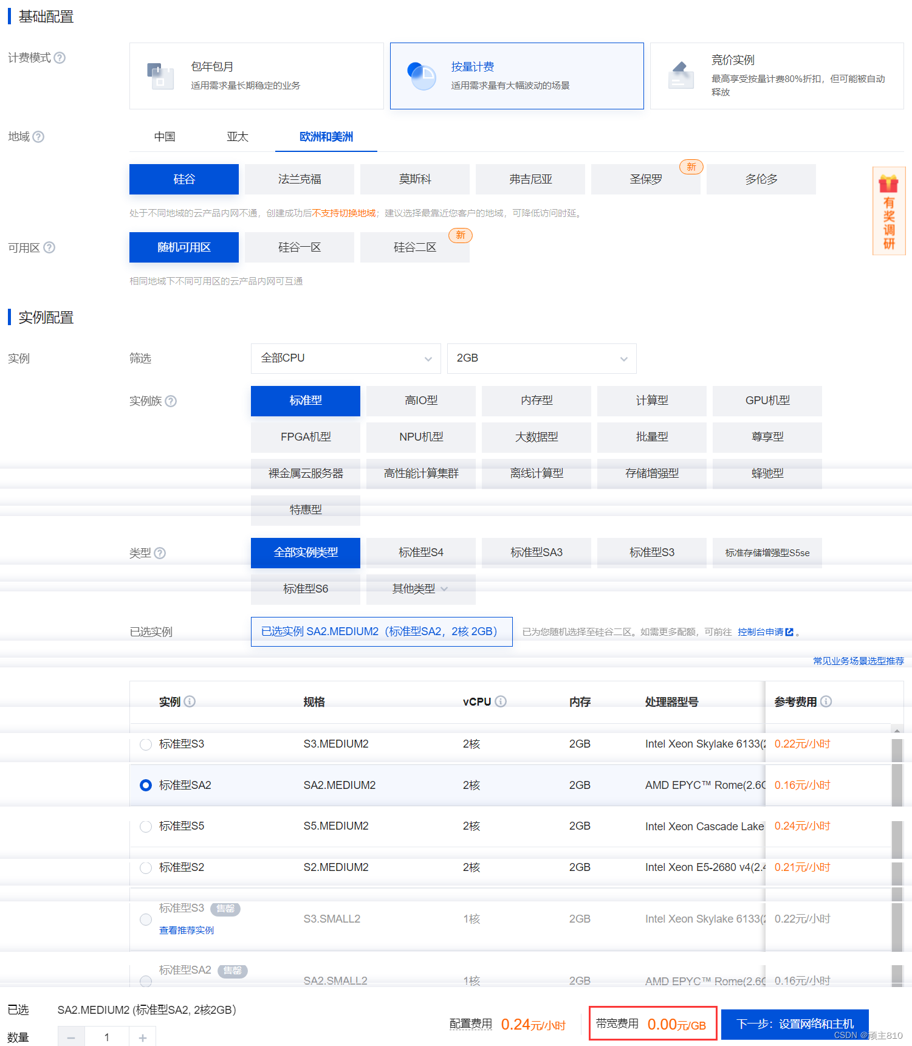912x1046 pixels.
Task: Select the 特惠型 instance family
Action: tap(306, 511)
